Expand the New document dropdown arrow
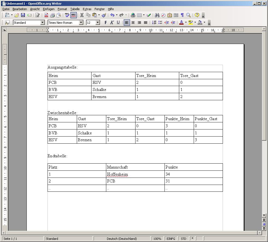Image resolution: width=268 pixels, height=242 pixels. coord(12,15)
